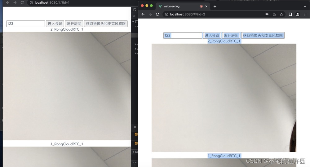Go forward in the left browser window
310x167 pixels.
point(15,2)
